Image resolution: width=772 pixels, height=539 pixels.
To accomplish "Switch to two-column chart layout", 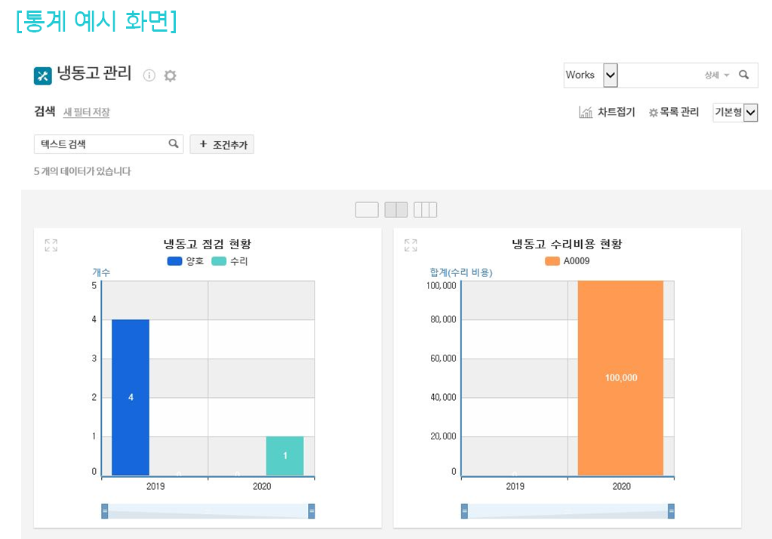I will [x=396, y=210].
